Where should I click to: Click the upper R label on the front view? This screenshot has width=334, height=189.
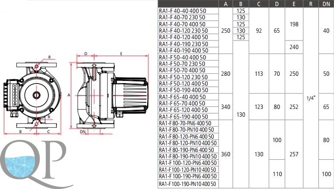[x=50, y=57]
